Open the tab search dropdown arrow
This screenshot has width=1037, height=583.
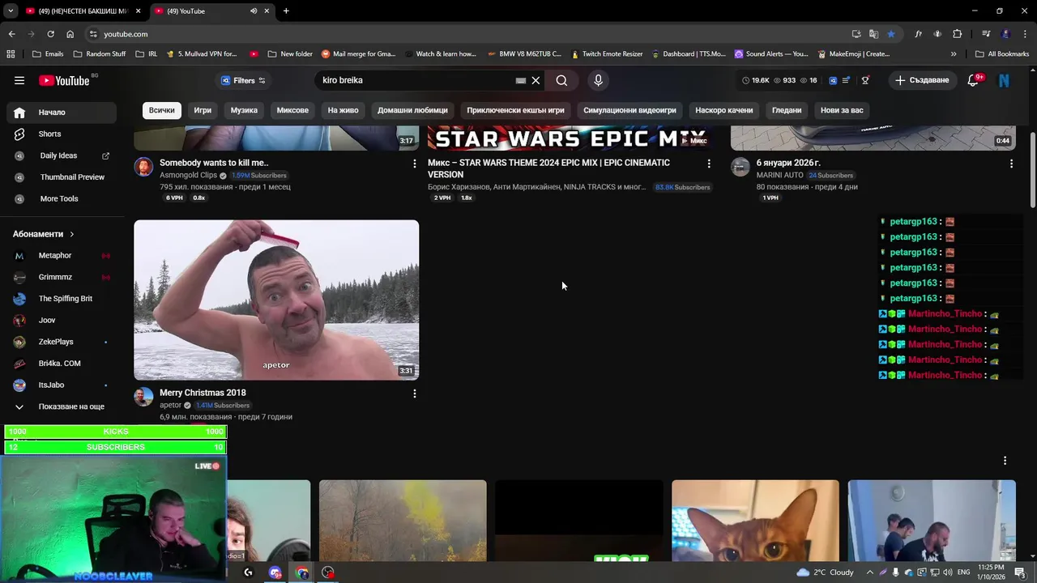[11, 11]
